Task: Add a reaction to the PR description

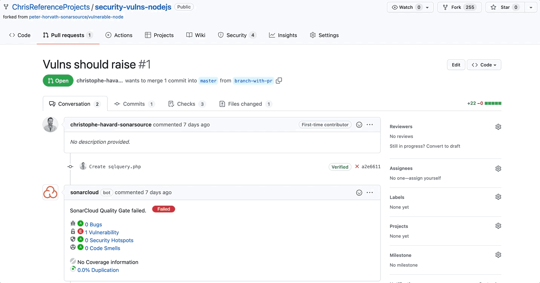Action: [x=359, y=125]
